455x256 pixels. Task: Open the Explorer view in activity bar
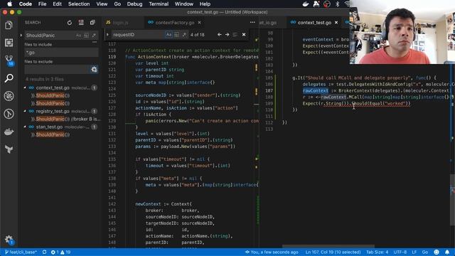click(x=9, y=26)
